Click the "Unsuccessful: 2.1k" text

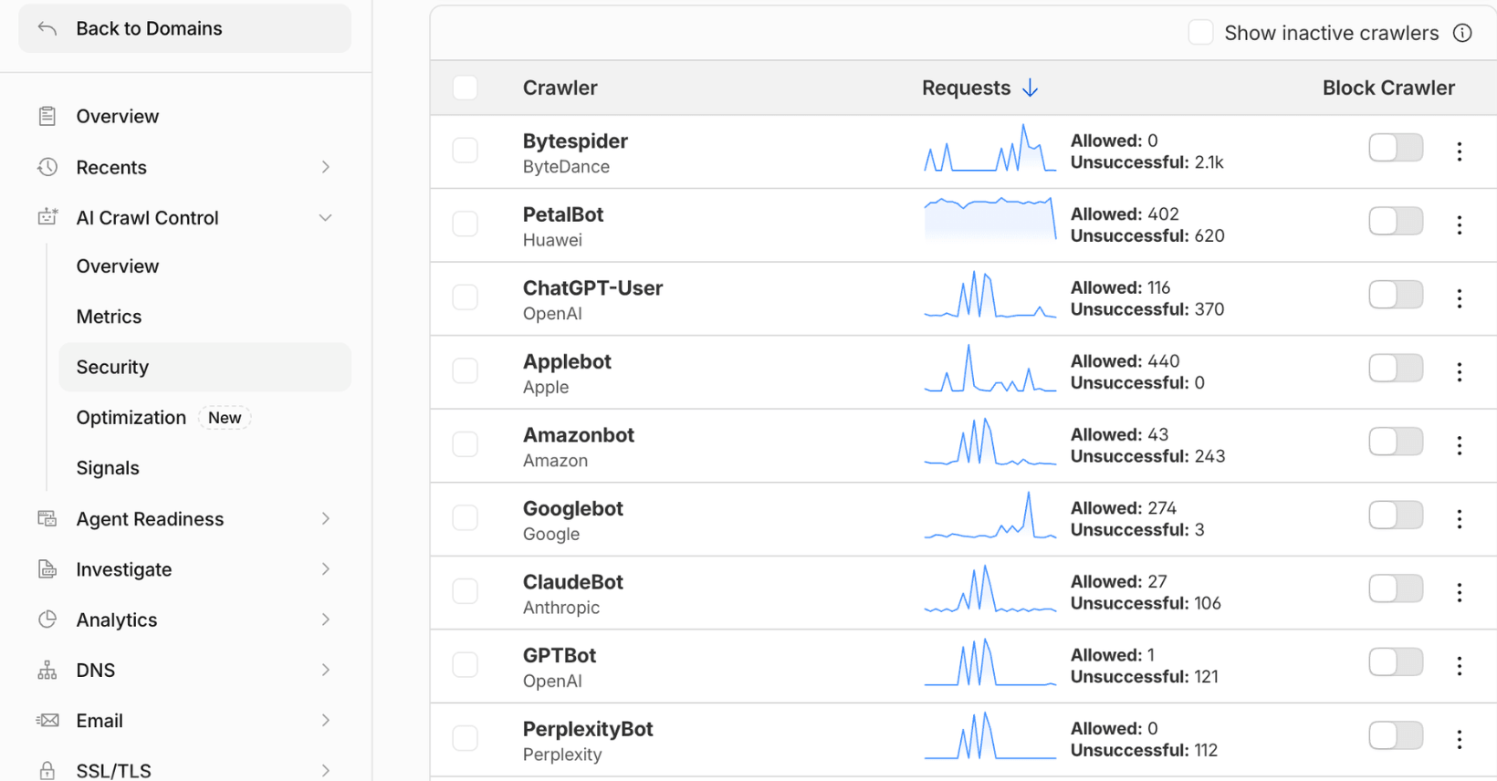click(1146, 162)
